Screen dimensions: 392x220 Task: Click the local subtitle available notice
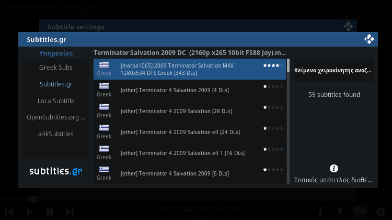tap(333, 180)
